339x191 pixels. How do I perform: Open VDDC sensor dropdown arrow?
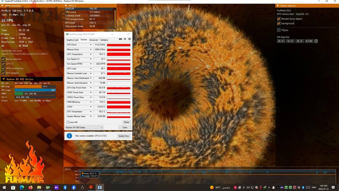tap(91, 107)
